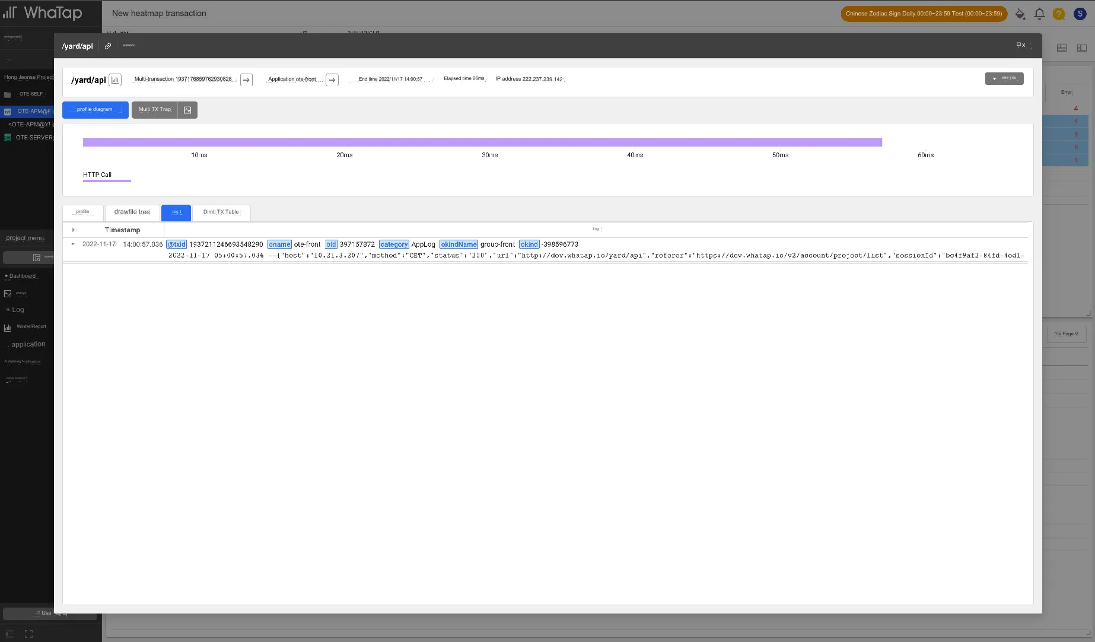Click the Use button at sidebar bottom
Viewport: 1095px width, 642px height.
(x=50, y=614)
